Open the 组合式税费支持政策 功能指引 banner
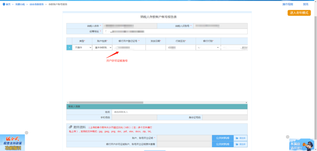Viewport: 317px width, 151px height. coord(12,143)
